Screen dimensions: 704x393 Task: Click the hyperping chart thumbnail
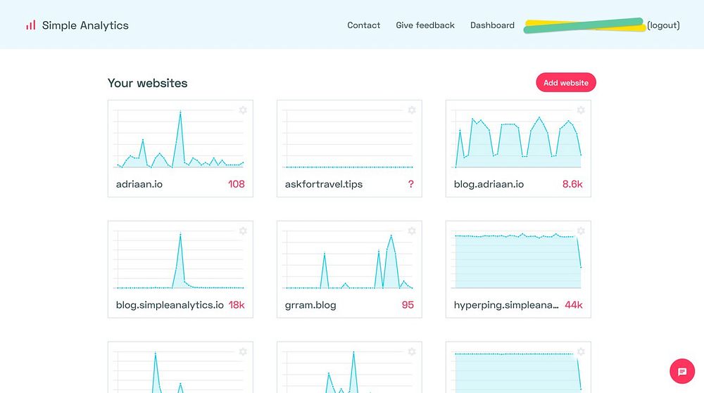pyautogui.click(x=516, y=259)
